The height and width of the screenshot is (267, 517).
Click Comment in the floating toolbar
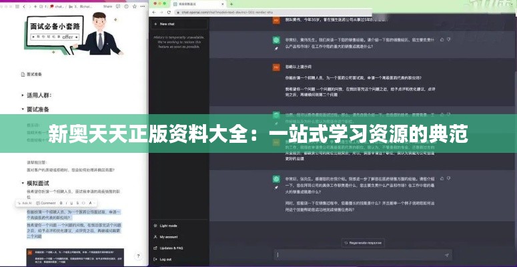[47, 202]
